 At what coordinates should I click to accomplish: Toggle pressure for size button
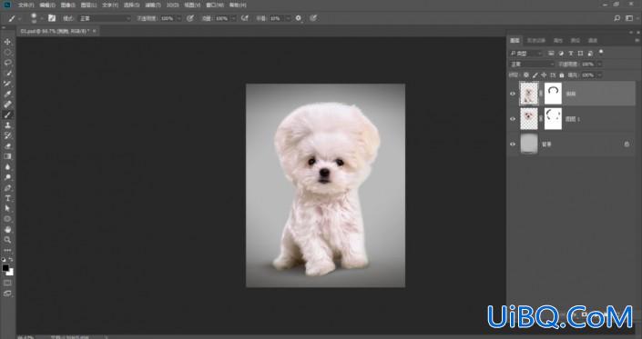click(313, 18)
